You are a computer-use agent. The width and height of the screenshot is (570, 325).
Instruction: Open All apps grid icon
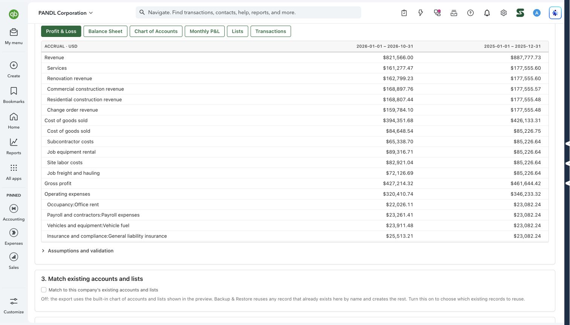coord(14,168)
